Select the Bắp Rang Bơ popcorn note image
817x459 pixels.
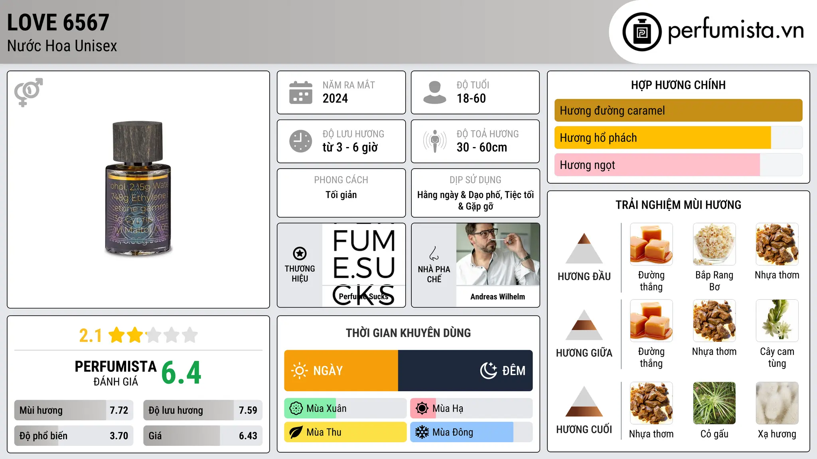pyautogui.click(x=714, y=244)
